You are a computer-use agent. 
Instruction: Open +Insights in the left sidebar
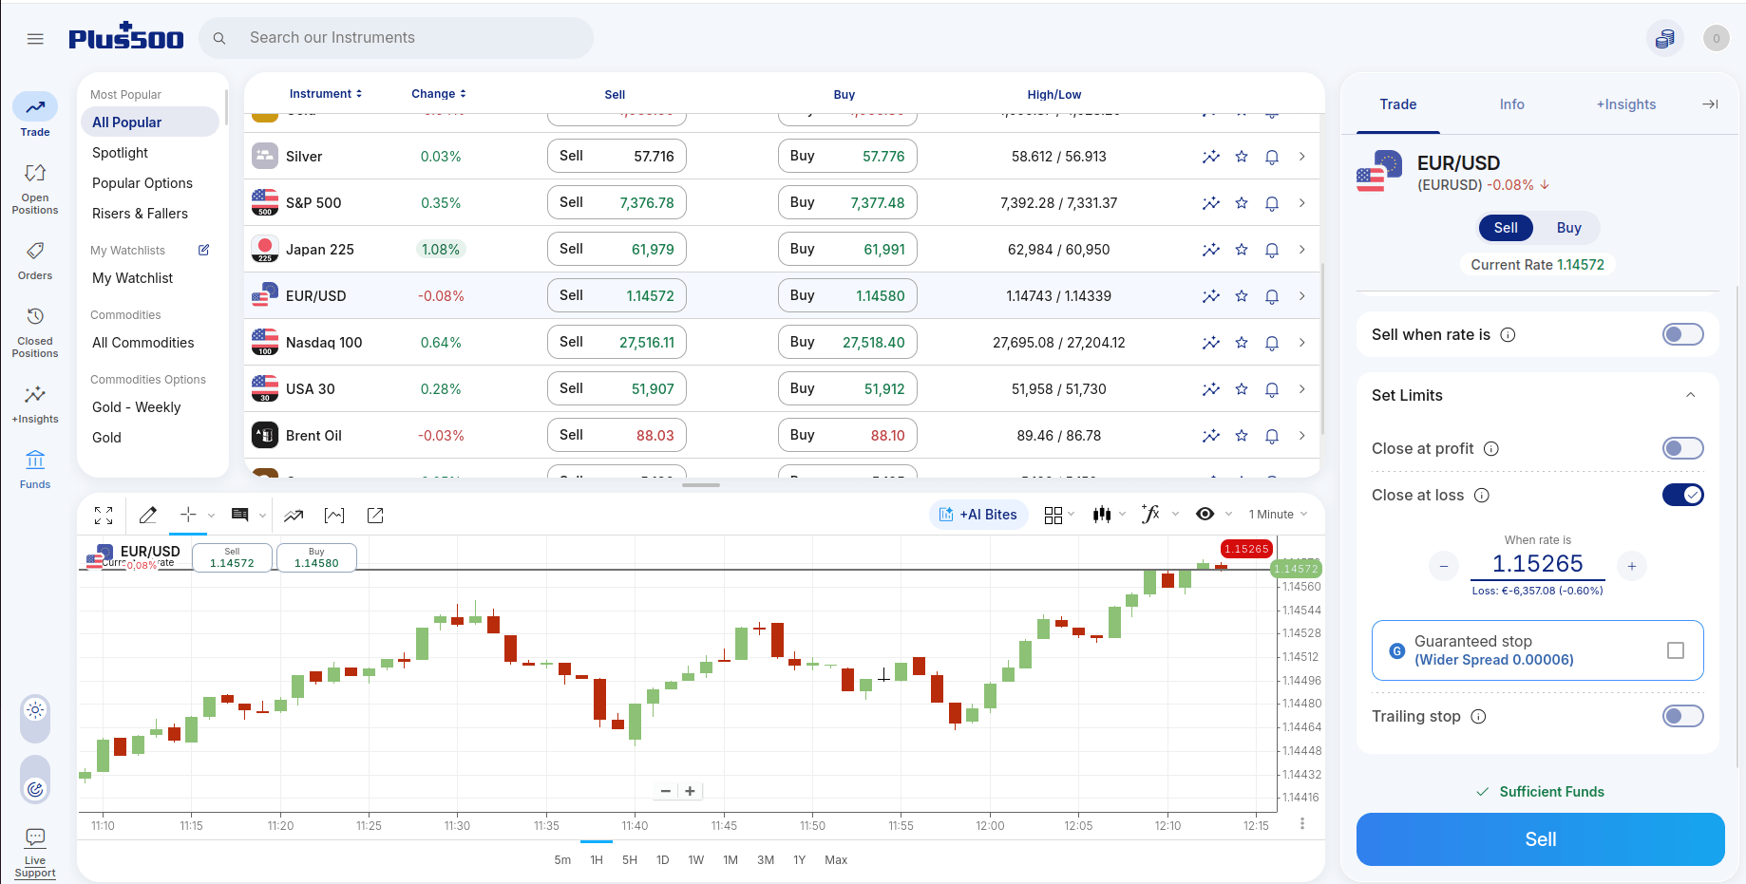point(35,404)
